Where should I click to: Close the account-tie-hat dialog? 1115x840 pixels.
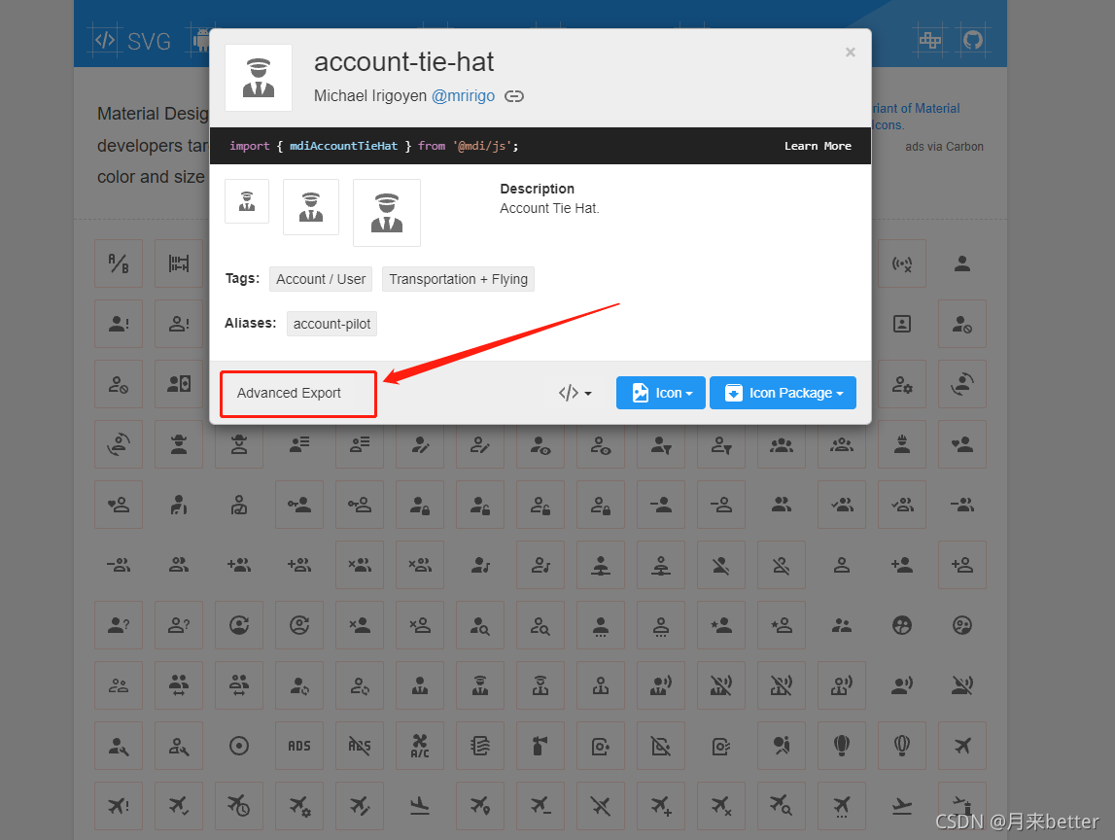(850, 52)
